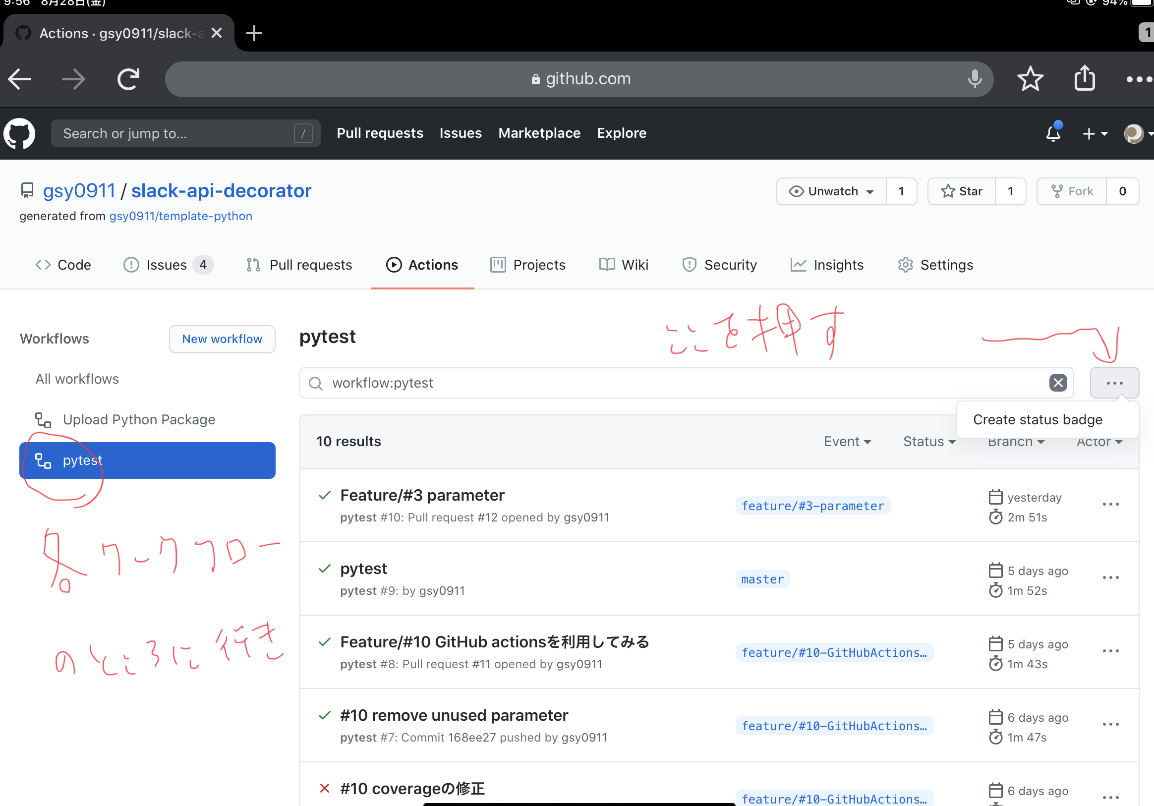Click the bookmark star in the address bar
This screenshot has height=806, width=1154.
point(1031,79)
